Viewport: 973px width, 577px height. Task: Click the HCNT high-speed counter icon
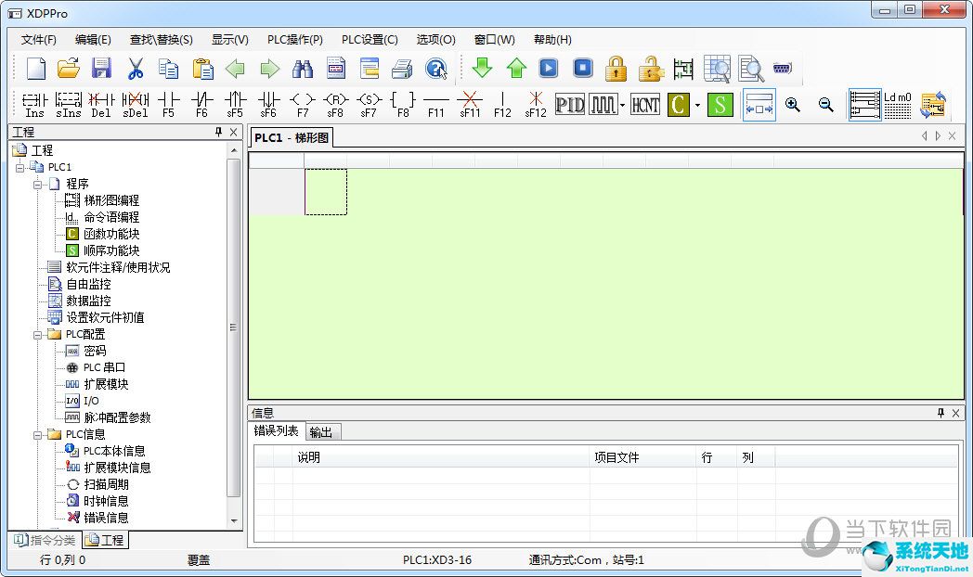pos(644,104)
